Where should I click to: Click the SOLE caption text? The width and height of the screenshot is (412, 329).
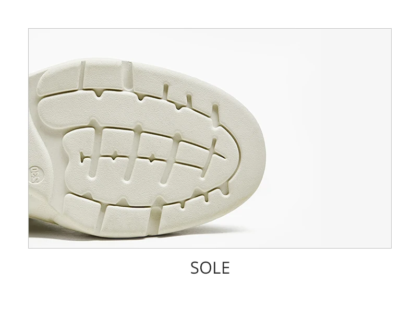tap(210, 268)
